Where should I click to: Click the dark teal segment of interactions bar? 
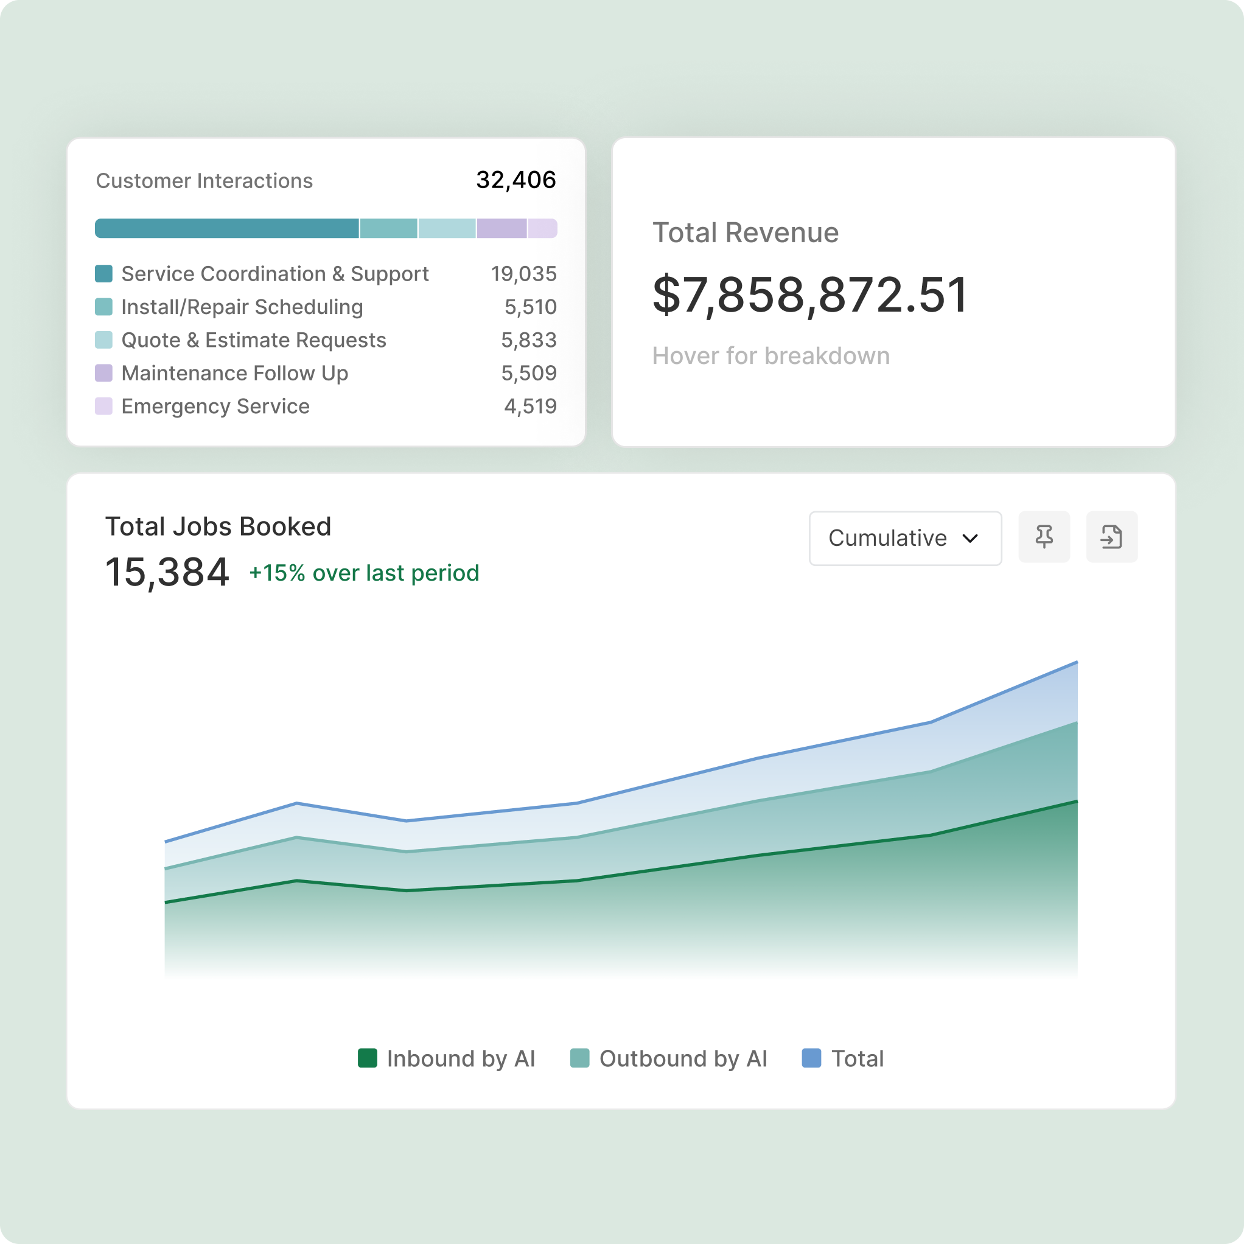pyautogui.click(x=226, y=229)
